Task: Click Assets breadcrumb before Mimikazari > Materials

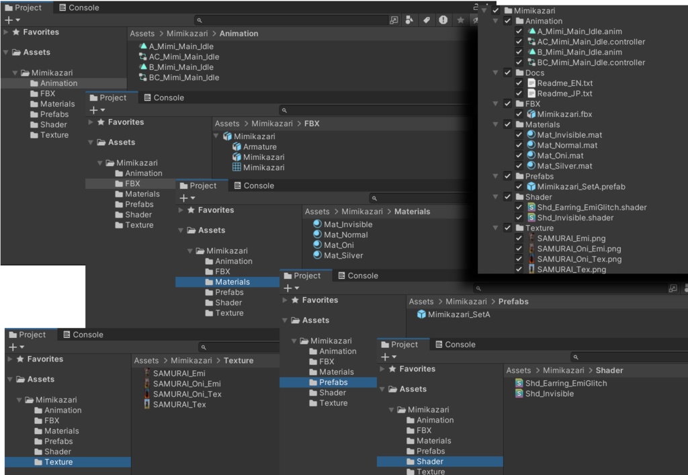Action: (317, 212)
